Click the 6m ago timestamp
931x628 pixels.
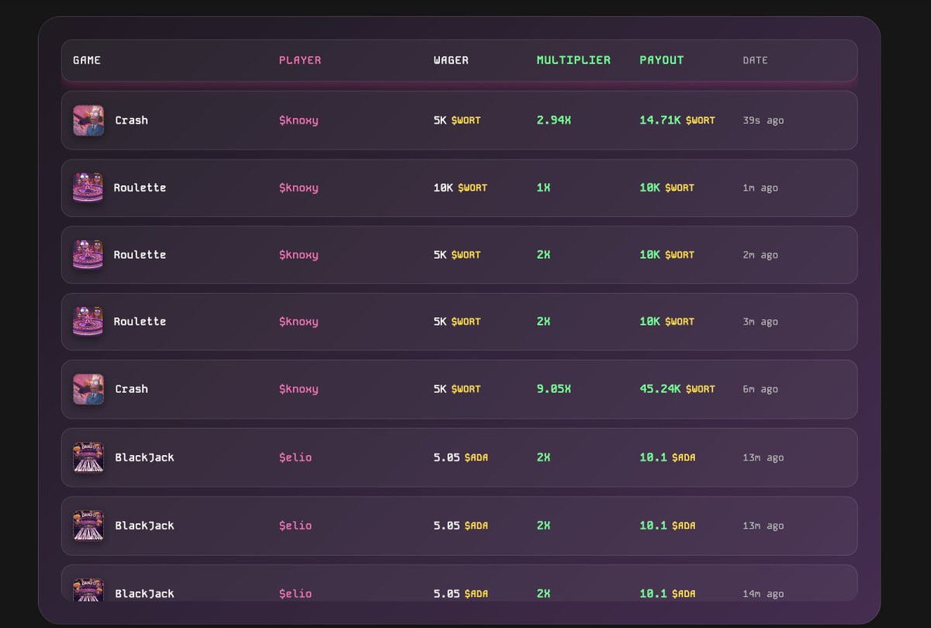760,388
